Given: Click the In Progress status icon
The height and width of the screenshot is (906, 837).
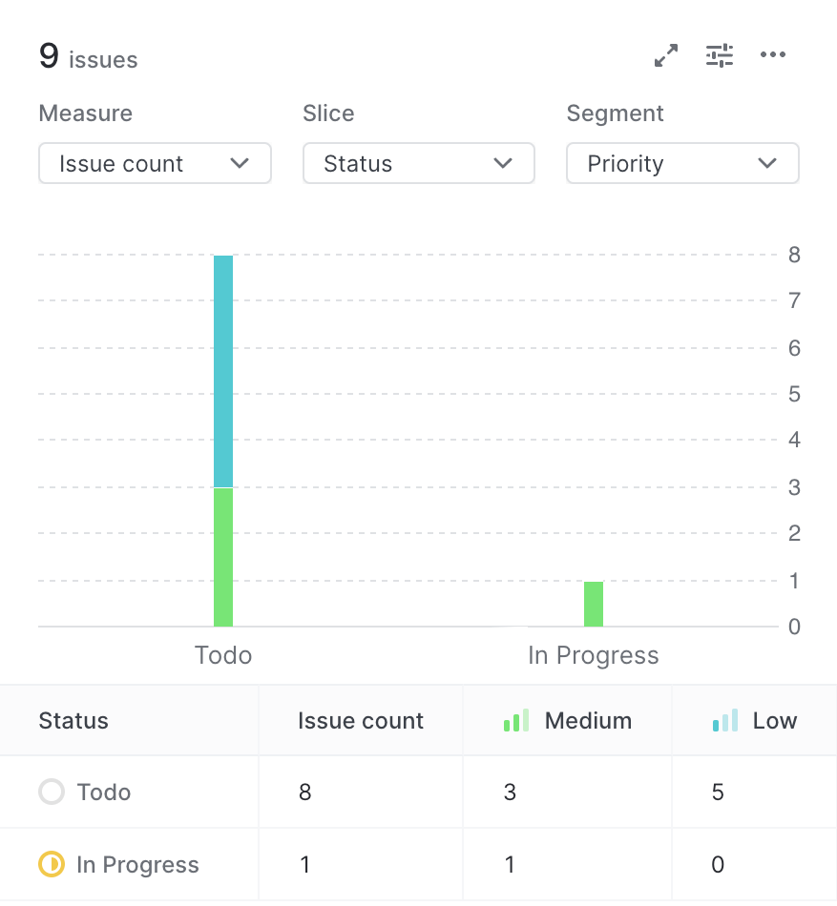Looking at the screenshot, I should click(52, 864).
